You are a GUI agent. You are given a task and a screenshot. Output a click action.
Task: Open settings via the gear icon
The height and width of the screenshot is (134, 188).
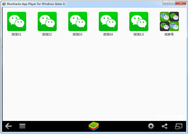(x=151, y=126)
